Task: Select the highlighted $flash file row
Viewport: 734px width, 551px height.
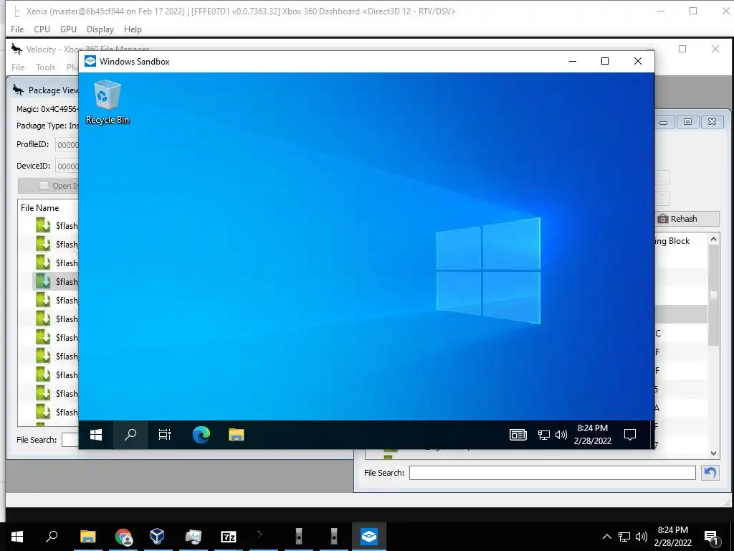Action: [x=55, y=281]
